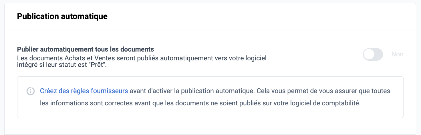Screen dimensions: 421x135
Task: Select the 'Publication automatique' section heading
Action: point(62,16)
